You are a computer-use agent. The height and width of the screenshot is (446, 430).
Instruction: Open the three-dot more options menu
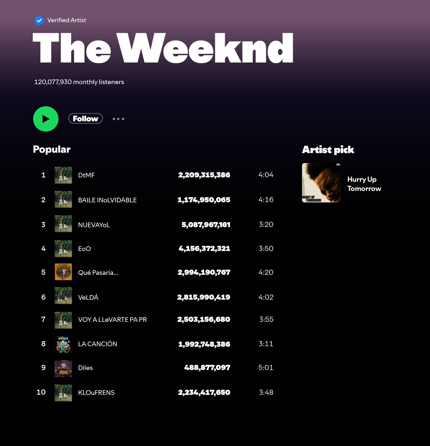click(x=119, y=119)
